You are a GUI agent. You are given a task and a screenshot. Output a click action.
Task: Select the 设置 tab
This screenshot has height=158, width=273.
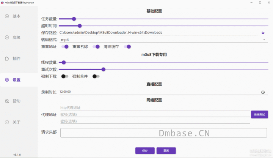click(x=19, y=80)
